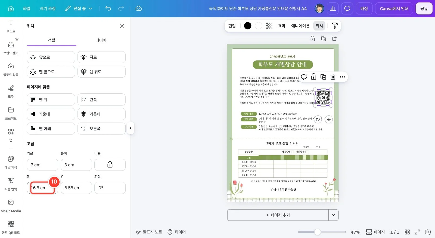Toggle grid view of pages
435x238 pixels.
click(x=407, y=232)
